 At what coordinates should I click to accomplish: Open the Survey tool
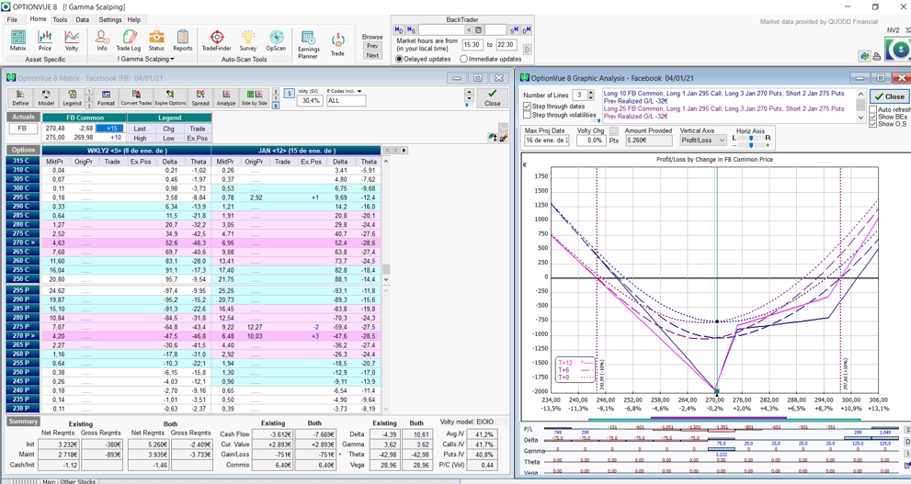[x=248, y=40]
